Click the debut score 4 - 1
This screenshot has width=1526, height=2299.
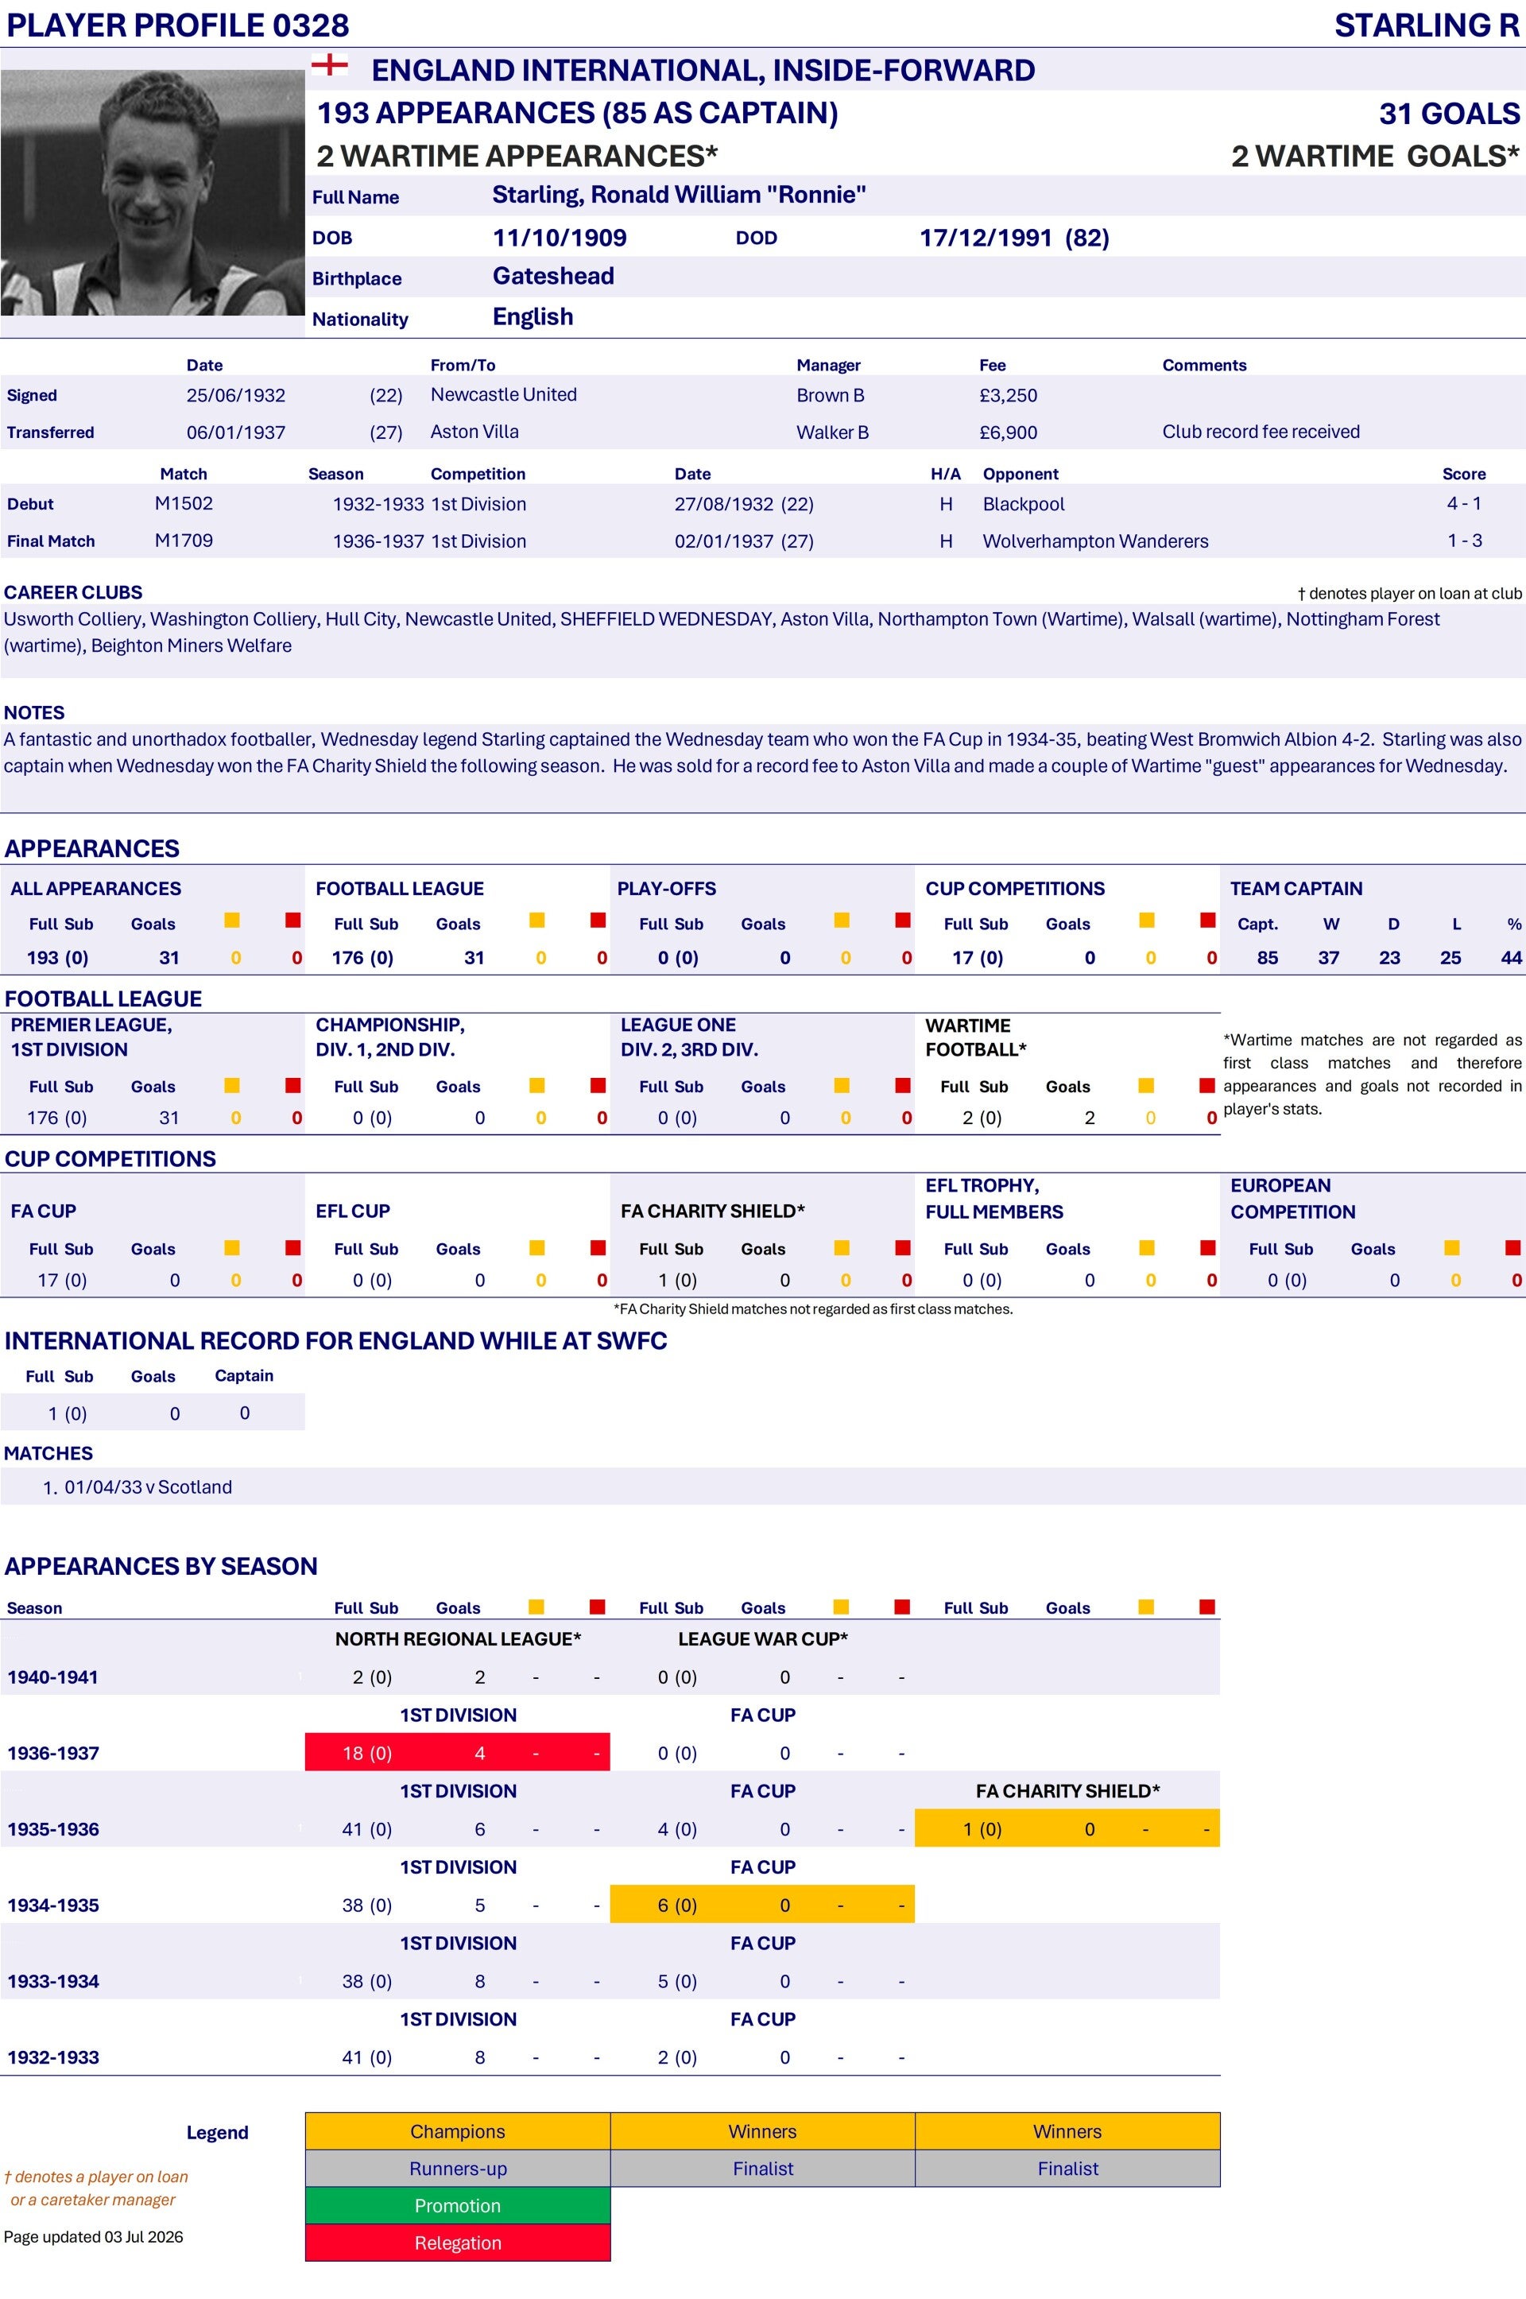(1464, 503)
